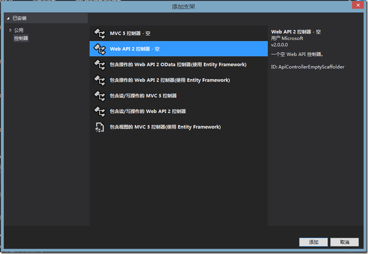Click the icon for 包含视图的 MVC 5 控制器
368x254 pixels.
(x=100, y=127)
